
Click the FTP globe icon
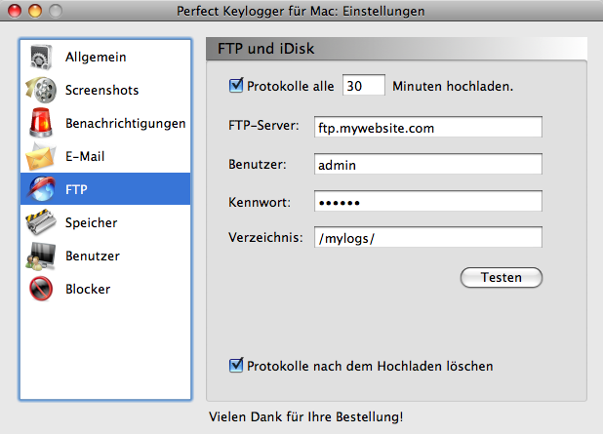point(41,189)
